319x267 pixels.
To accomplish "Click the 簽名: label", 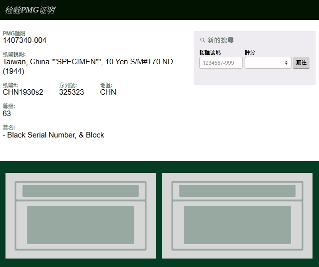I will click(x=9, y=128).
